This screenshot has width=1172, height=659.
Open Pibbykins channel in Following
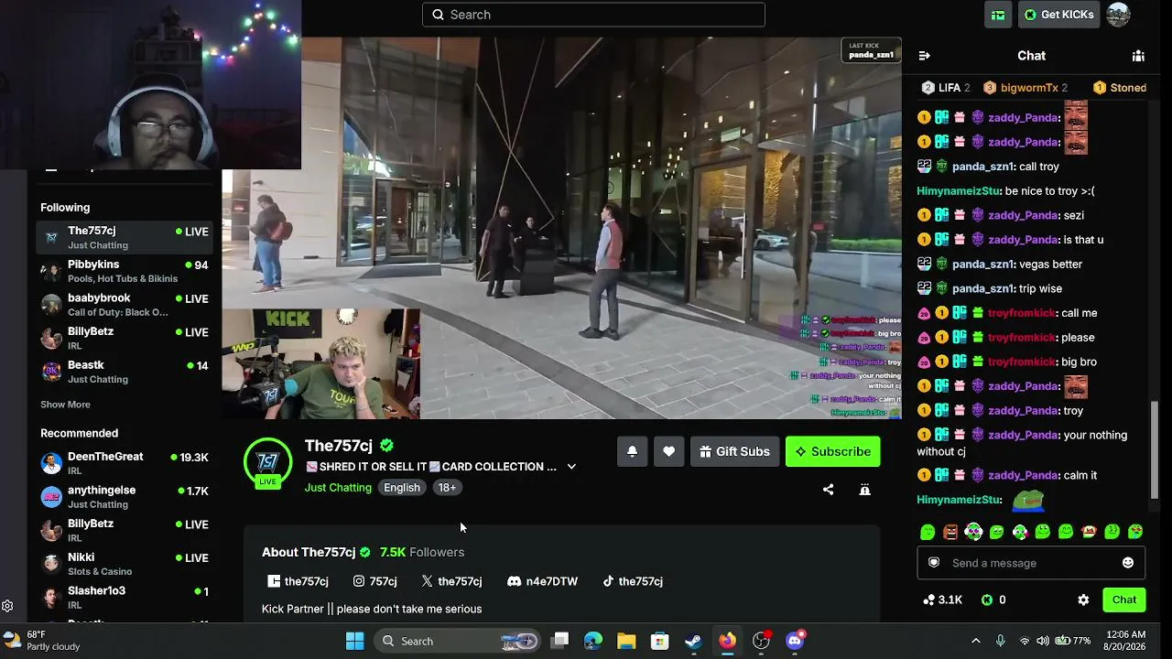125,271
